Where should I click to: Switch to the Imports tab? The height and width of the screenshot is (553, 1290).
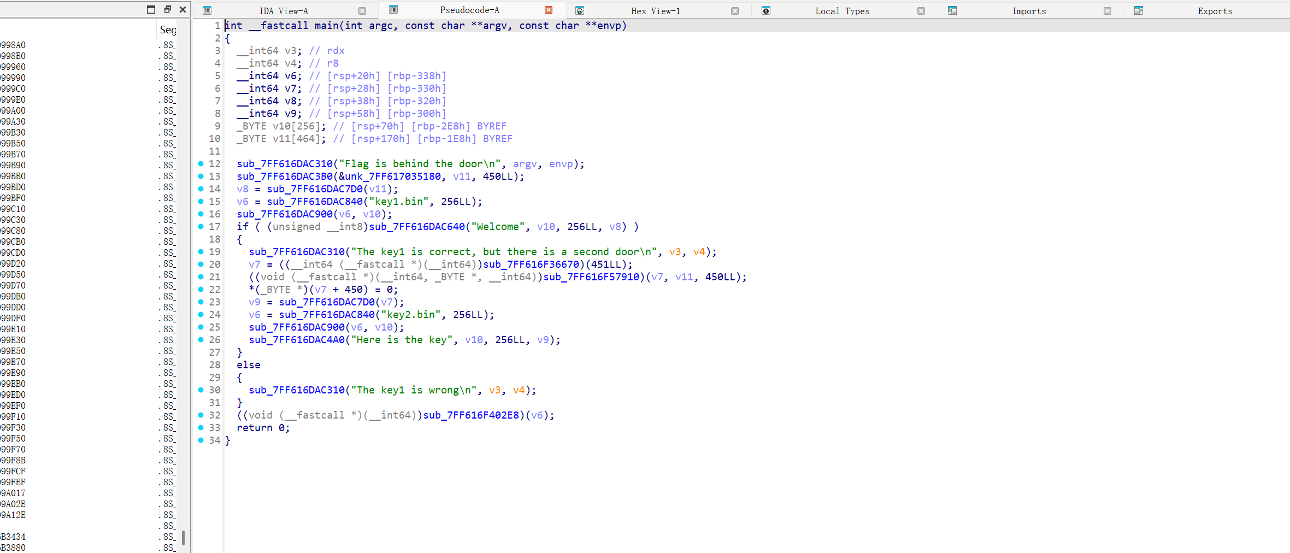pyautogui.click(x=1028, y=11)
